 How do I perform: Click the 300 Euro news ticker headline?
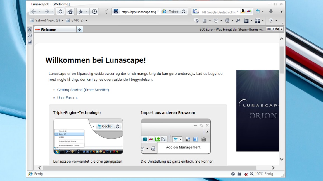232,29
